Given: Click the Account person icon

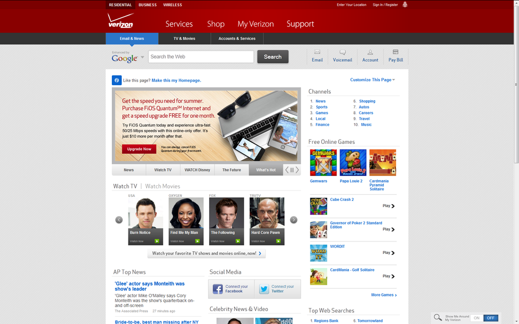Looking at the screenshot, I should 370,52.
